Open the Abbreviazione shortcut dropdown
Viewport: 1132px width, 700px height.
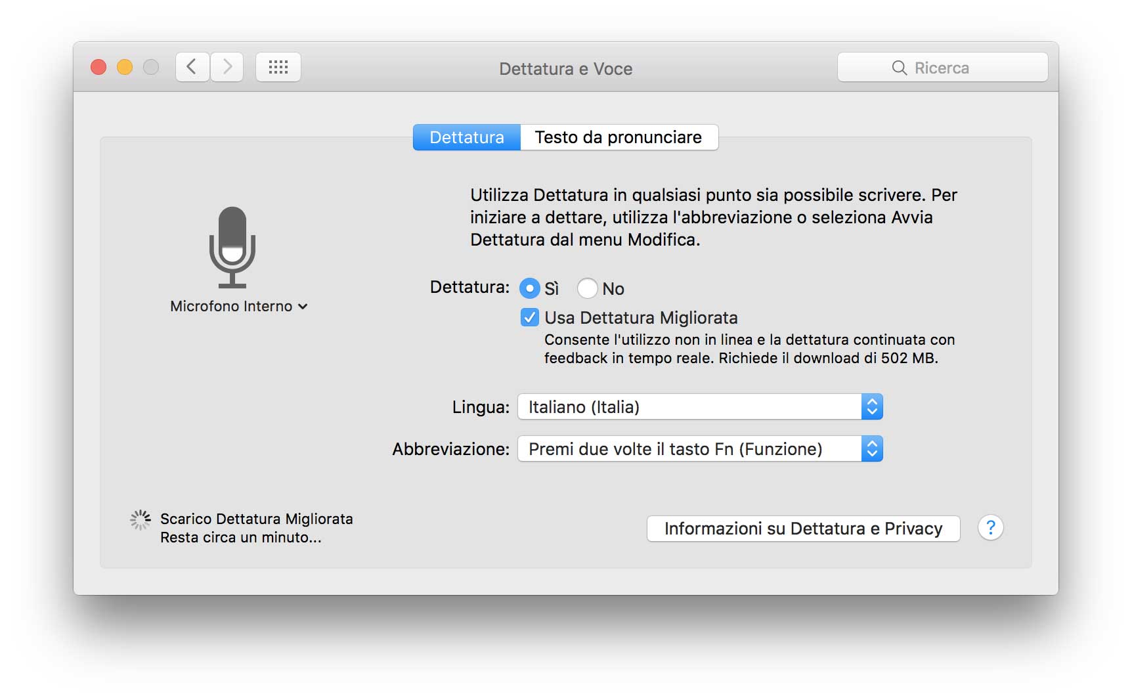point(700,449)
